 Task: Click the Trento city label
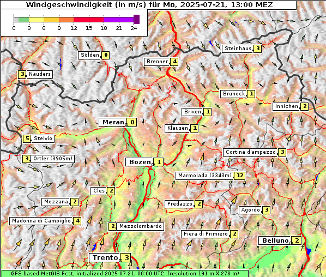(x=105, y=258)
